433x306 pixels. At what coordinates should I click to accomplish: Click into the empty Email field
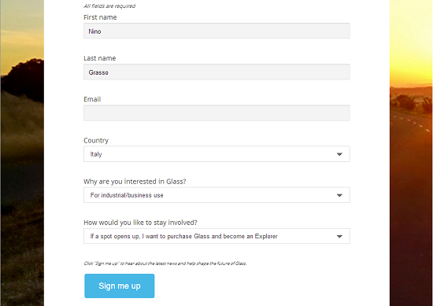[x=216, y=112]
